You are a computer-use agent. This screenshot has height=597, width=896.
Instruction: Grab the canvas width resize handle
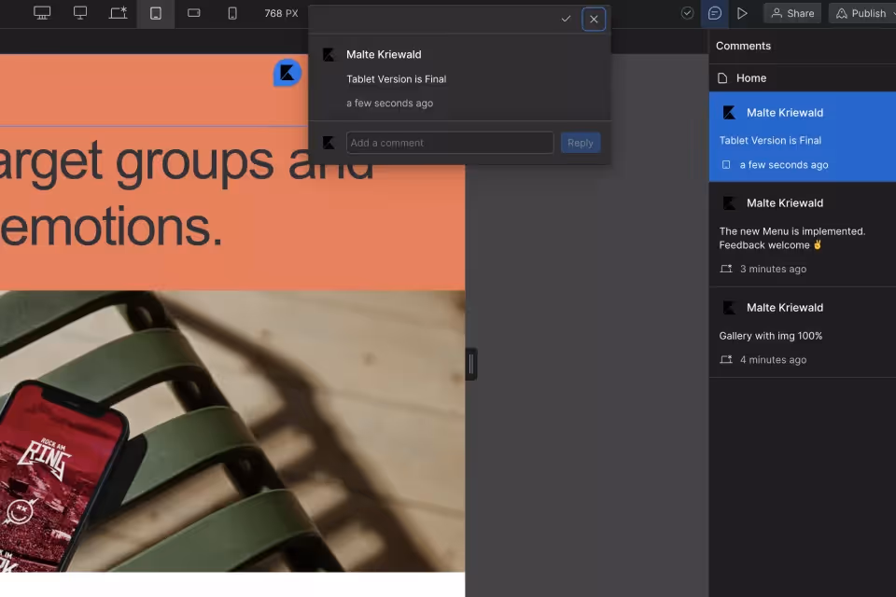[x=471, y=364]
